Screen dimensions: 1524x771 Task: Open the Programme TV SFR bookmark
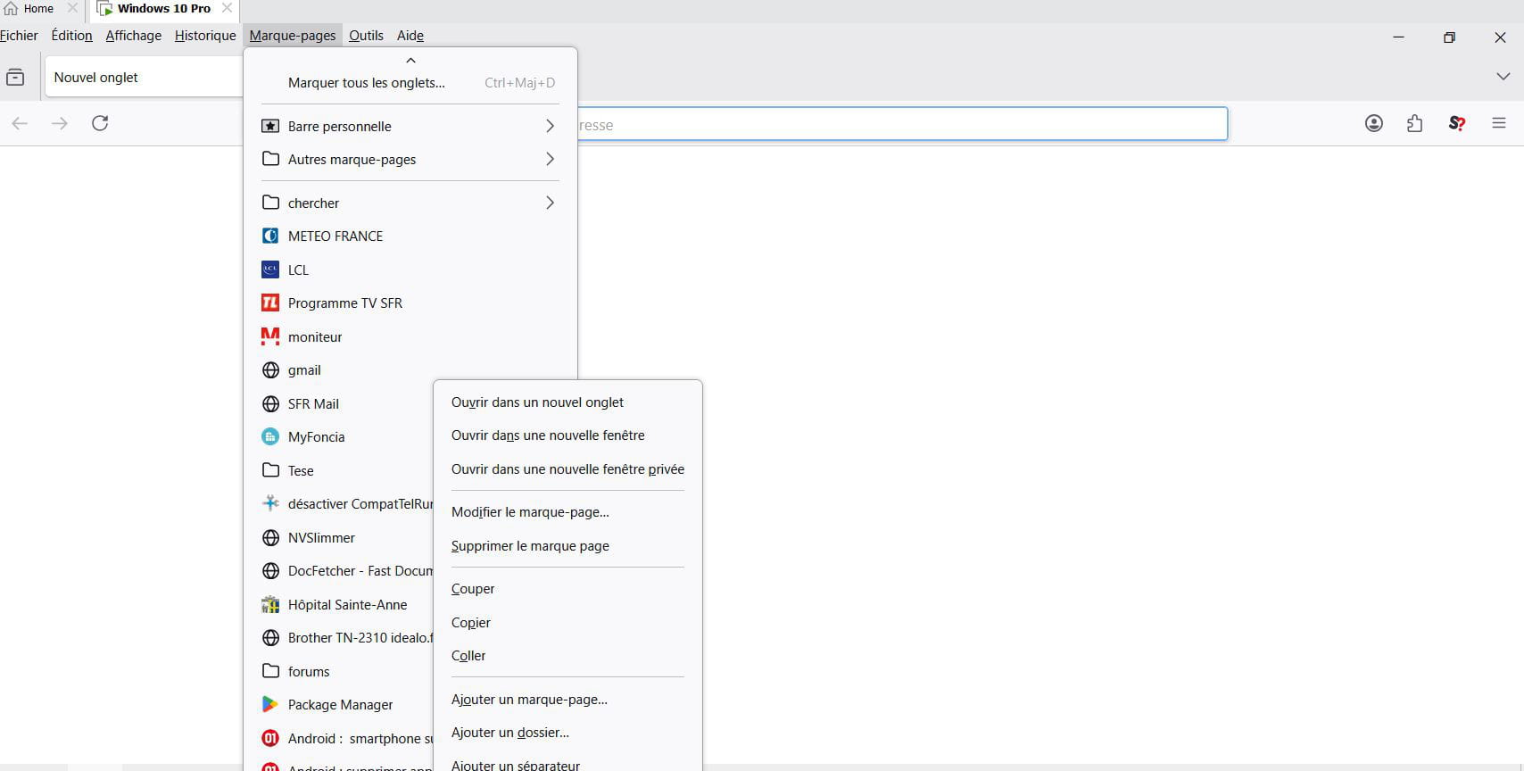click(344, 303)
